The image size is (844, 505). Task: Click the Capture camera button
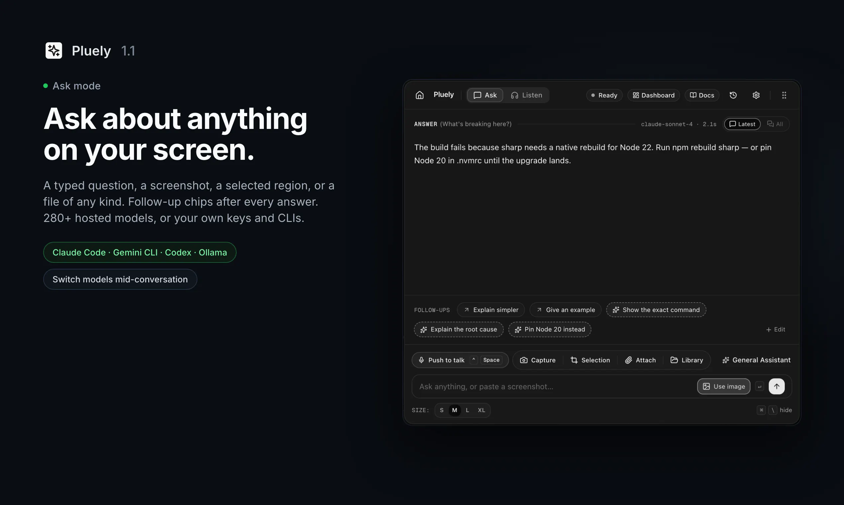coord(538,360)
